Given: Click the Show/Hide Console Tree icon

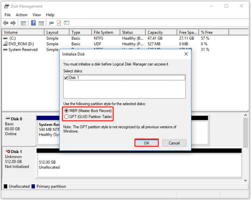Looking at the screenshot, I should pyautogui.click(x=23, y=23).
